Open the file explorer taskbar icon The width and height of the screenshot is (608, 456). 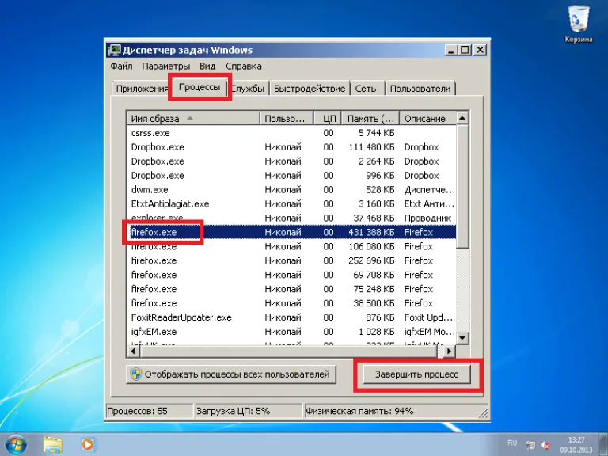coord(53,445)
